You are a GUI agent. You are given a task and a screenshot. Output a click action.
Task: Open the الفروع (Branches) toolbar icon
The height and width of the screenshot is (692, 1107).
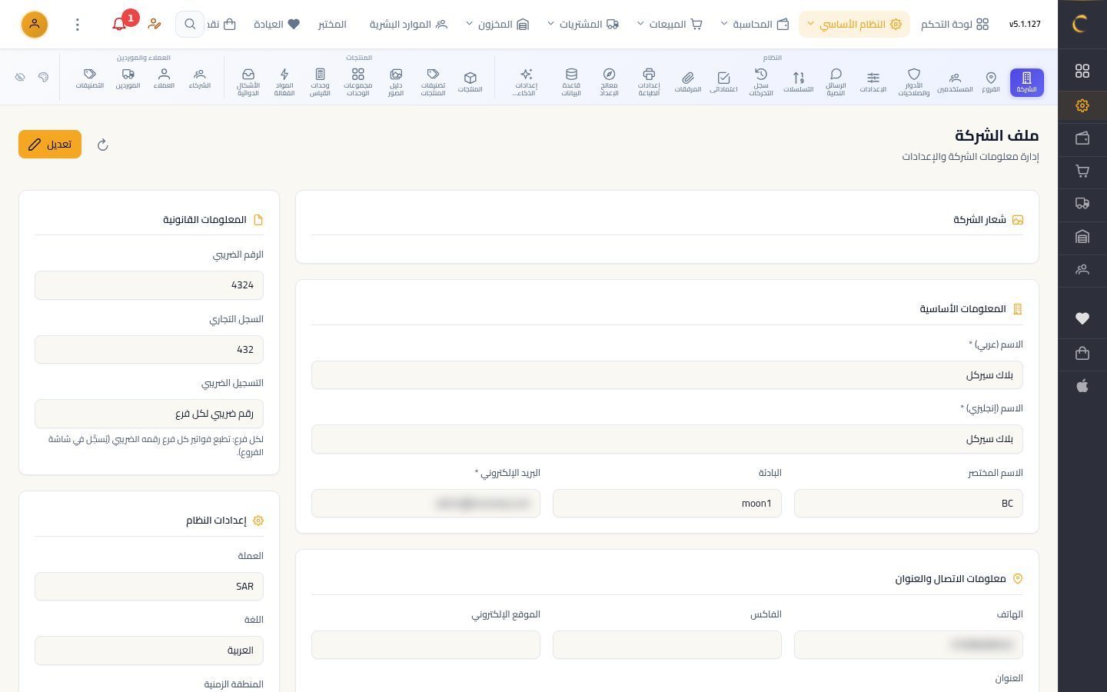coord(991,82)
